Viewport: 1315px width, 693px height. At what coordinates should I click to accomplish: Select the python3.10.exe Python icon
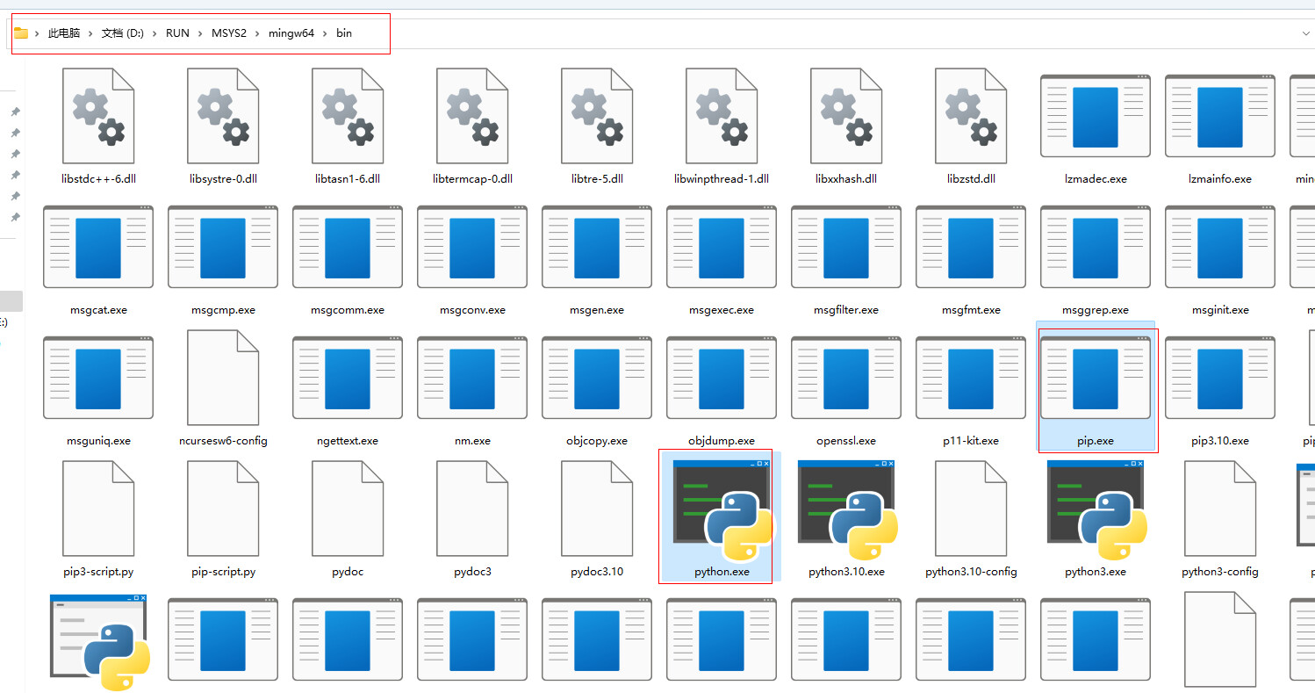pyautogui.click(x=848, y=510)
